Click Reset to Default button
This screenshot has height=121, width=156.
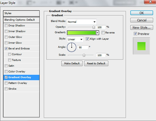[x=96, y=64]
